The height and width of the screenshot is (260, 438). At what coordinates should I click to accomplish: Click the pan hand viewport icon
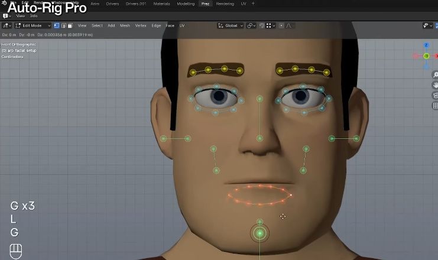pos(434,85)
